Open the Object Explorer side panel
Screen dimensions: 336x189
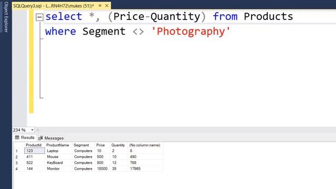[x=6, y=17]
